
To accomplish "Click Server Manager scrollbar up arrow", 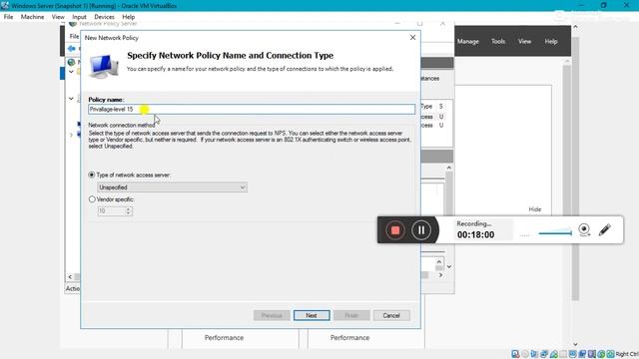I will pos(567,61).
